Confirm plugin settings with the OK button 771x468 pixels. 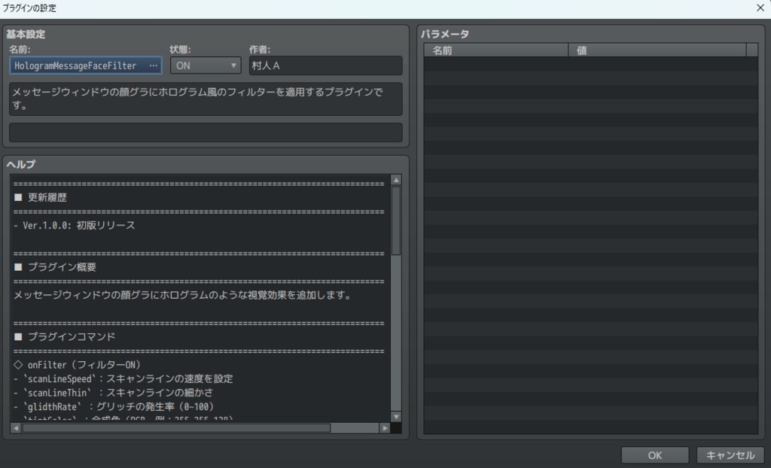[x=654, y=454]
